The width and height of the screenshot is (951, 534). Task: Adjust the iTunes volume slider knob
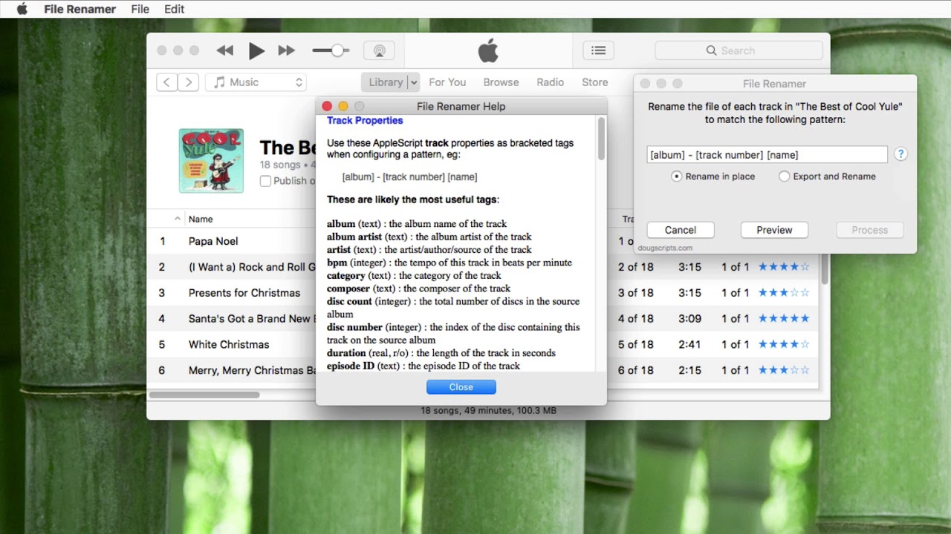click(337, 50)
